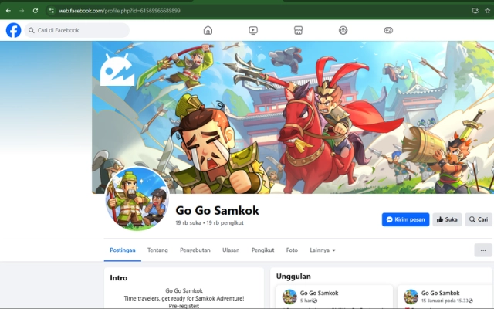Focus the Cari di Facebook search box
Image resolution: width=494 pixels, height=309 pixels.
(x=77, y=30)
